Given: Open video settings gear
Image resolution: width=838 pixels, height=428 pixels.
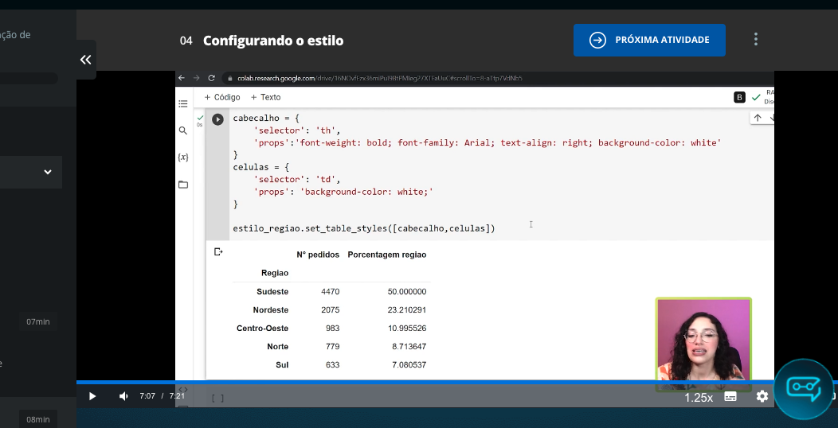Looking at the screenshot, I should pos(762,396).
